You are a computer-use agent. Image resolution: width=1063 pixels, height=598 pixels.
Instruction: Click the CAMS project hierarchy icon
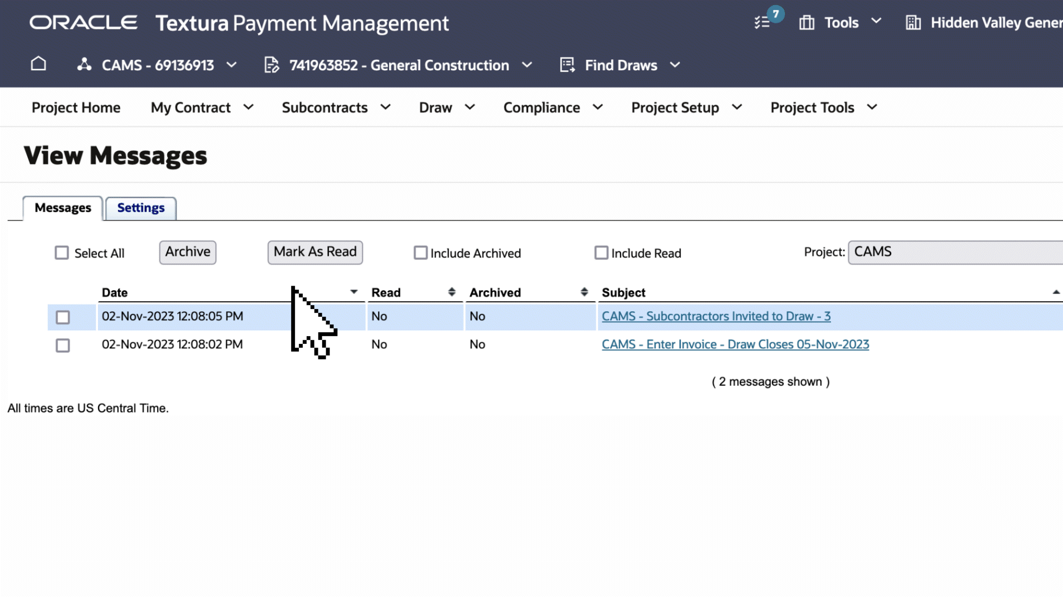tap(84, 65)
